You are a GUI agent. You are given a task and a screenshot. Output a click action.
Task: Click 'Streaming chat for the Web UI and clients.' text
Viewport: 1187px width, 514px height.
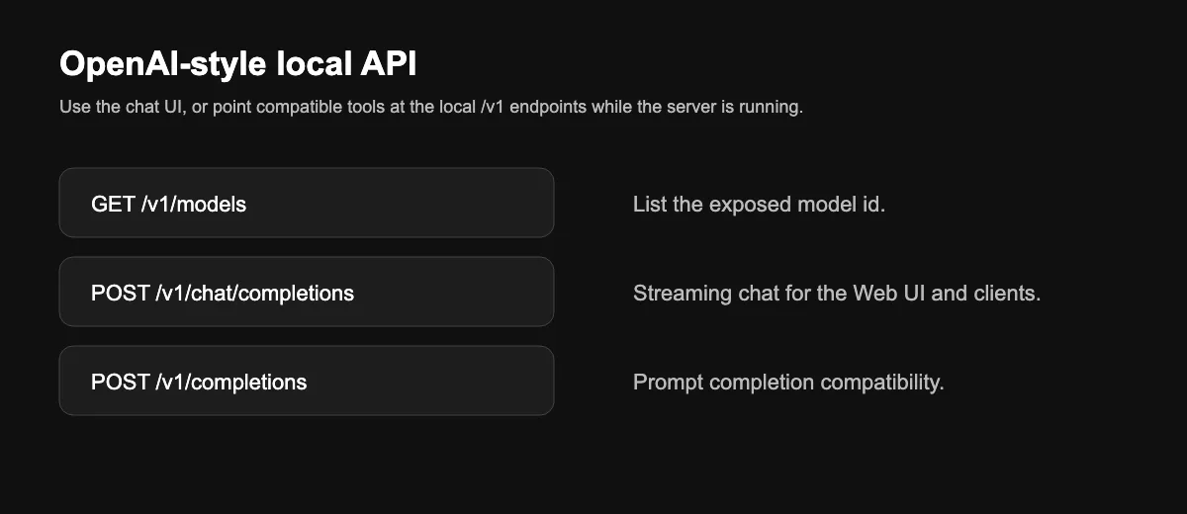tap(837, 294)
